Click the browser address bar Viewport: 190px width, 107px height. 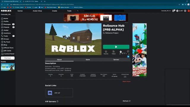click(94, 4)
